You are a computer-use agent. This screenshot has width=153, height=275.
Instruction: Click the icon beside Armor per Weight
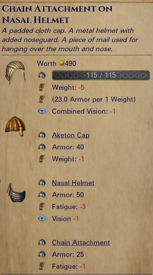[x=42, y=99]
